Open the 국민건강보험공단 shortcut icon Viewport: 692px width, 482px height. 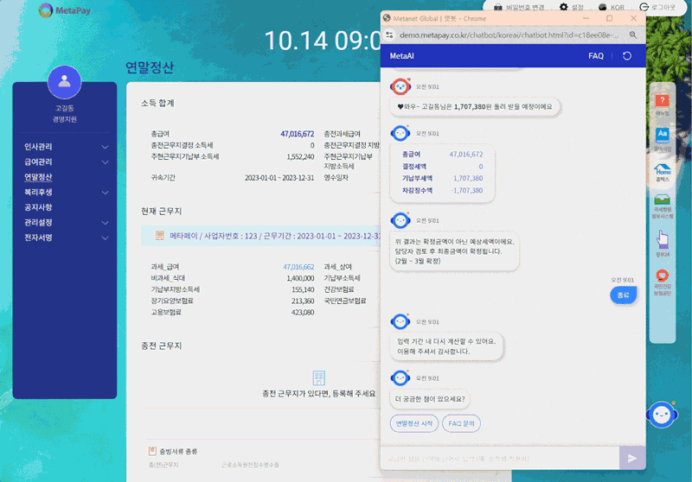click(663, 281)
